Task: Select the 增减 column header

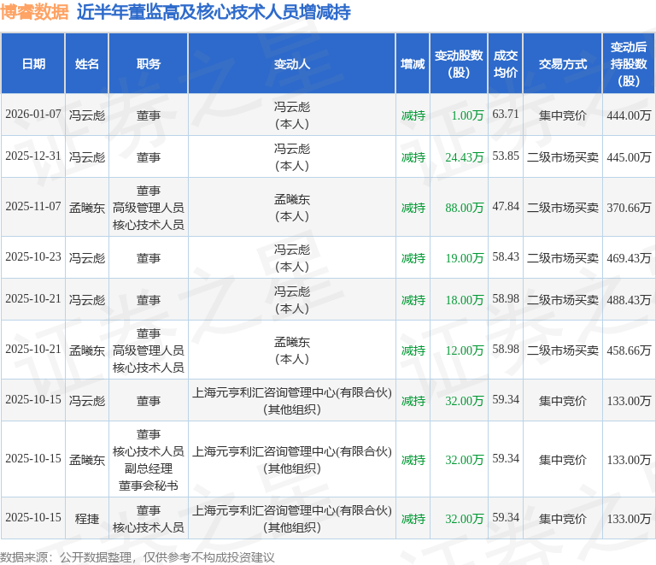Action: point(413,64)
